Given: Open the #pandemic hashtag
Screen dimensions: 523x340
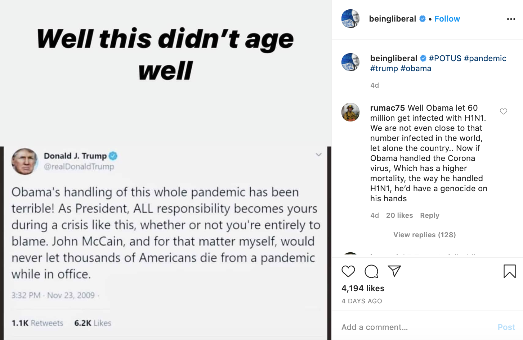Looking at the screenshot, I should click(485, 58).
